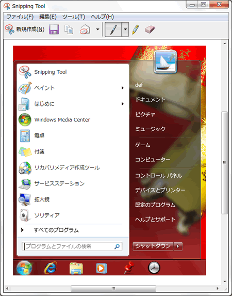The image size is (232, 296).
Task: Click the はじめに icon
Action: (25, 104)
